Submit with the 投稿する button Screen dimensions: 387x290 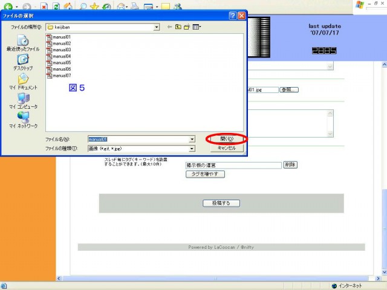tap(221, 203)
